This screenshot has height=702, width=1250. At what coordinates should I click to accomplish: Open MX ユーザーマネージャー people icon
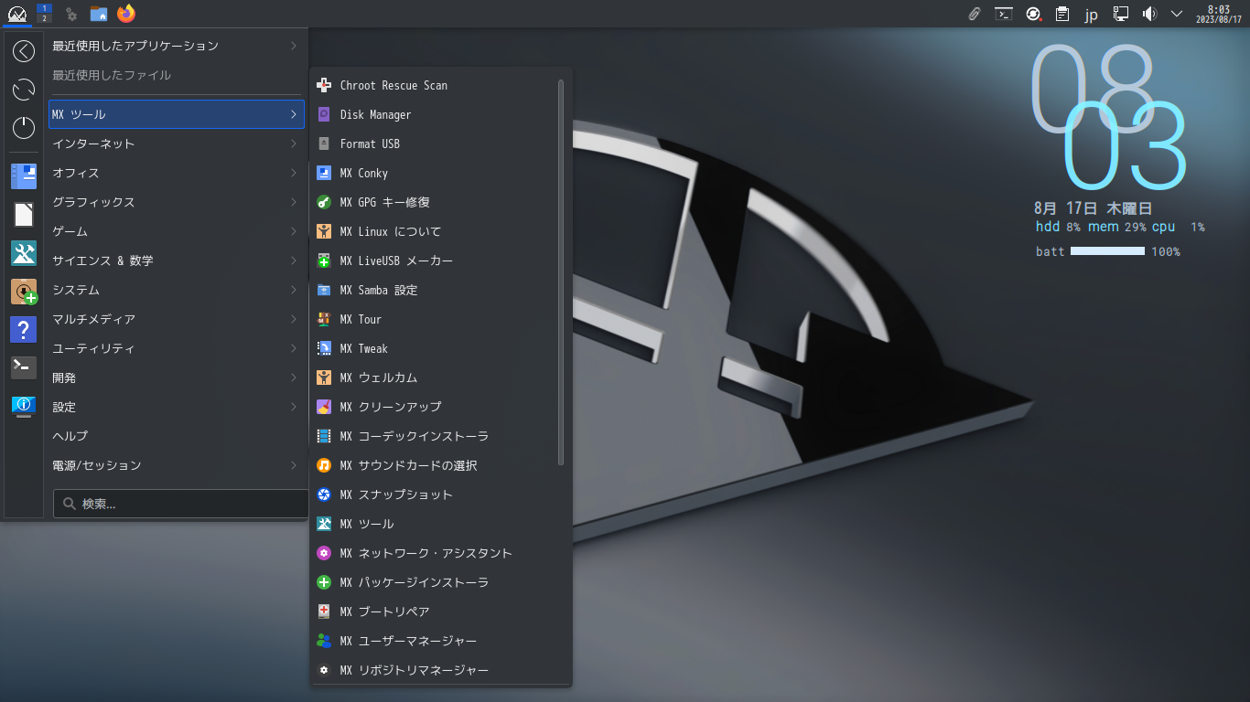tap(323, 641)
